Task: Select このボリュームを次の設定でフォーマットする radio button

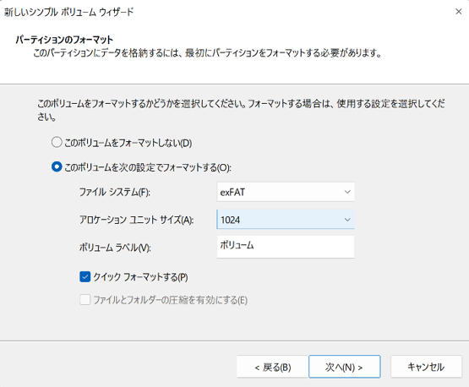Action: tap(57, 166)
